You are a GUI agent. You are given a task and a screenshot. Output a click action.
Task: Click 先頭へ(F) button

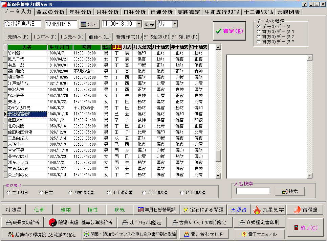(x=18, y=37)
